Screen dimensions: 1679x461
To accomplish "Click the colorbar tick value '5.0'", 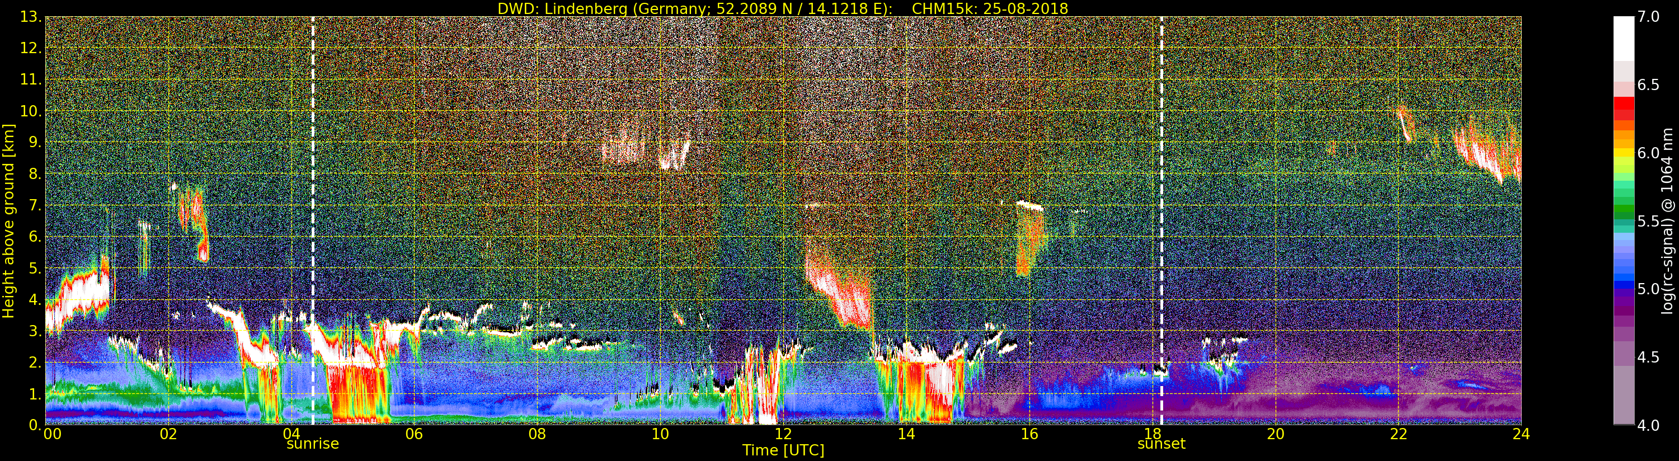I will pyautogui.click(x=1648, y=289).
